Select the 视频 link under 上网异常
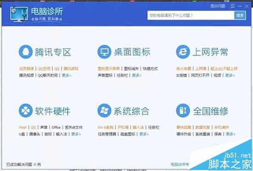This screenshot has width=253, height=171. (x=217, y=75)
